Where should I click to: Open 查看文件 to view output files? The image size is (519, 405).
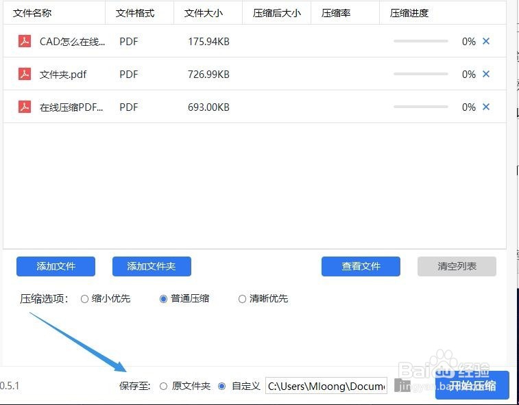(x=361, y=266)
